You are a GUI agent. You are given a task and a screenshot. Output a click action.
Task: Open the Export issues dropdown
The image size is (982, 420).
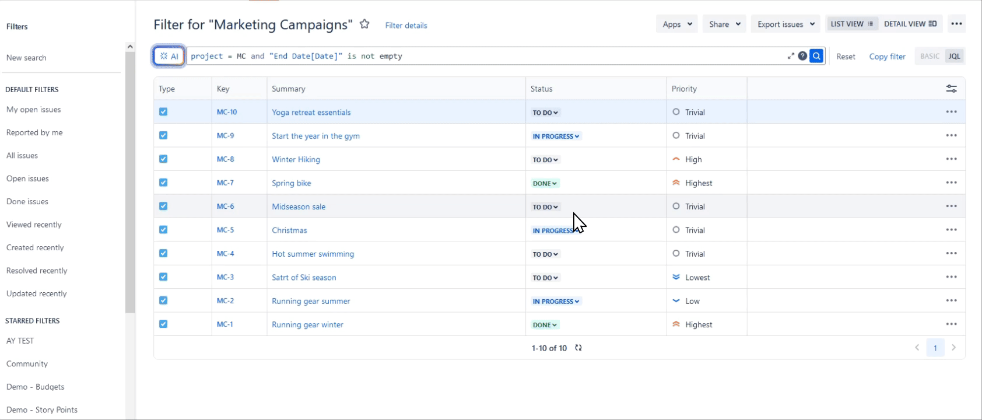[785, 24]
